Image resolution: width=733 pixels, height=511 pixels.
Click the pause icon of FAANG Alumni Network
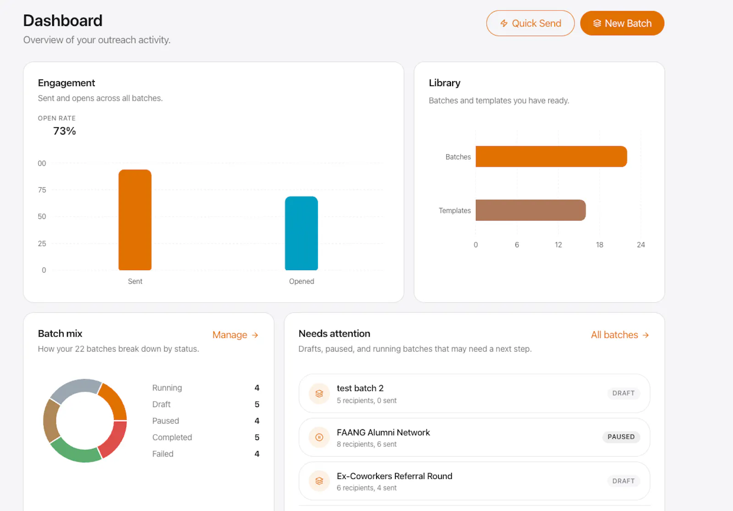319,437
